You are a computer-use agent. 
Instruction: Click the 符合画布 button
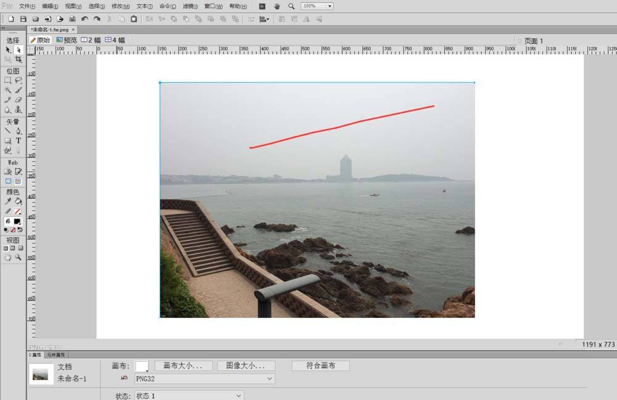click(x=320, y=365)
